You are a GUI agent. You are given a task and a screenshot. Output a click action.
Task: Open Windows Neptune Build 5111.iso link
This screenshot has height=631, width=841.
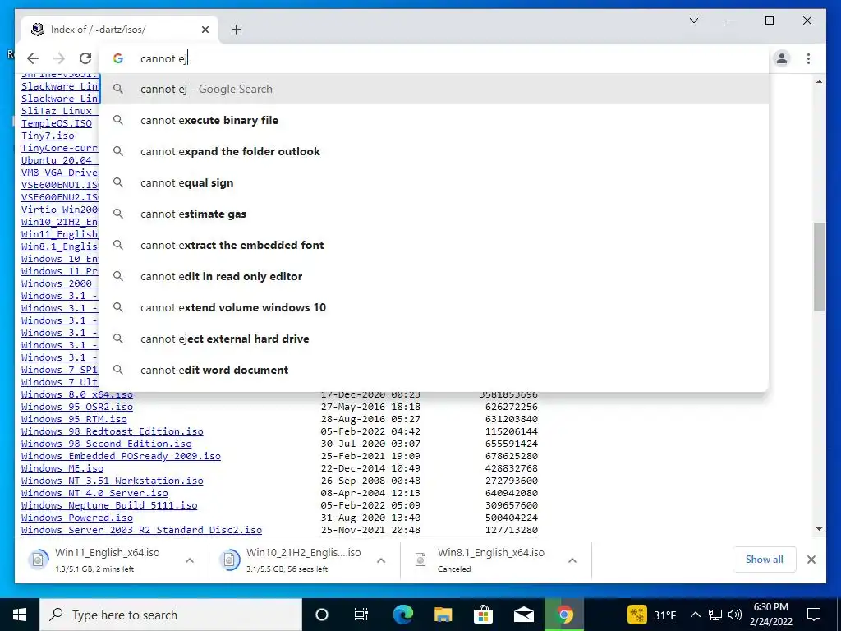109,505
